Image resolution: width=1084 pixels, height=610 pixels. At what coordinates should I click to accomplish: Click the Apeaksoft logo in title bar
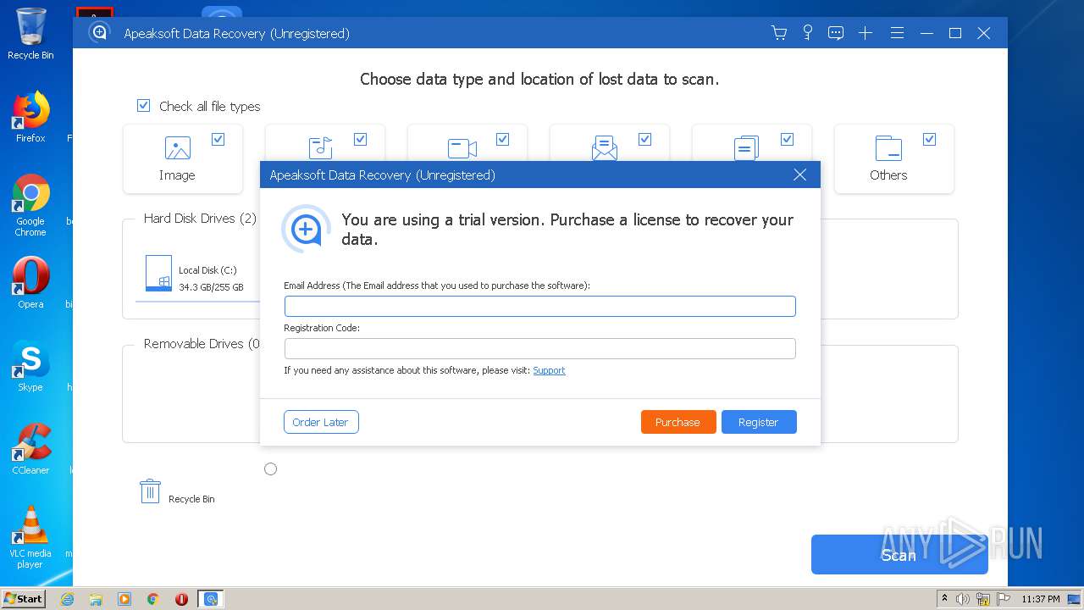pos(99,32)
